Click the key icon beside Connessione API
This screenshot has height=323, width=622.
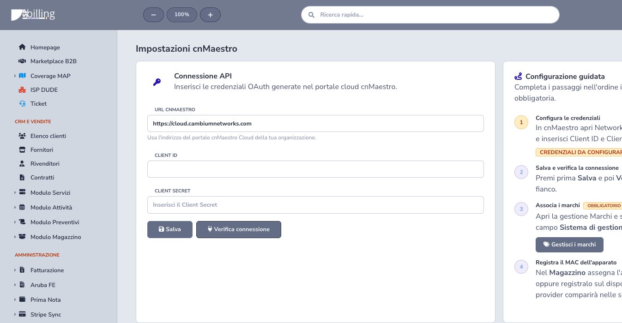coord(157,82)
